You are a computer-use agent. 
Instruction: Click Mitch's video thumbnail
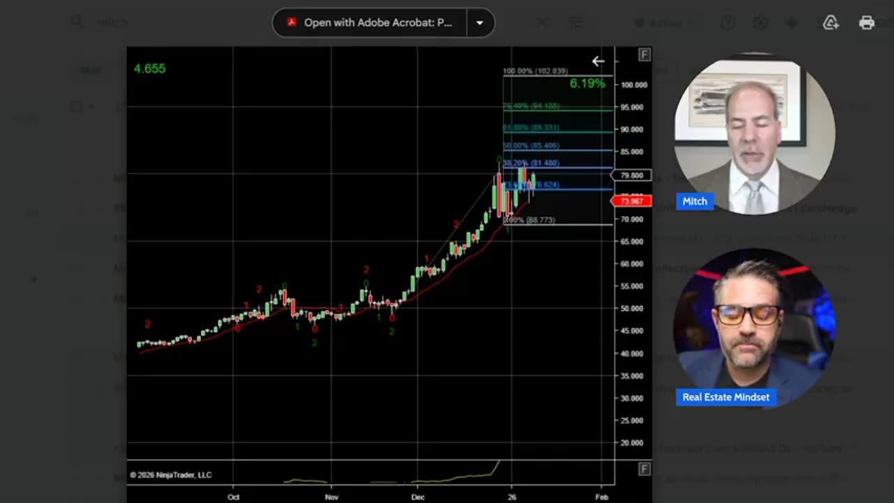[754, 134]
